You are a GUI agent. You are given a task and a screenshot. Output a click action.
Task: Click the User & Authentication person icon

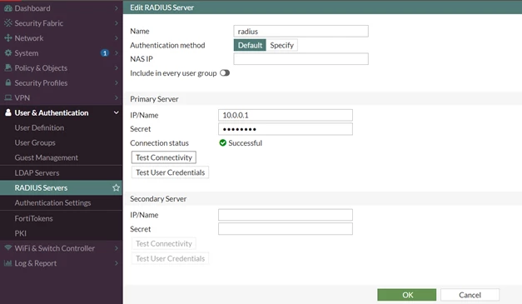click(8, 112)
